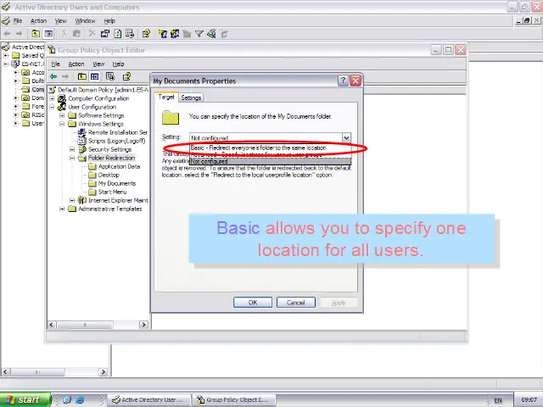
Task: Click the question mark help button in dialog
Action: coord(343,81)
